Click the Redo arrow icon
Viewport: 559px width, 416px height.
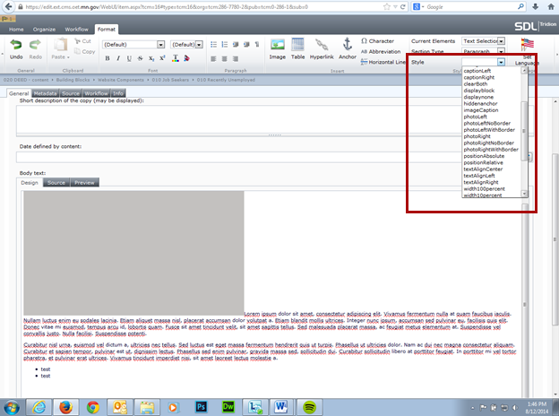[36, 45]
